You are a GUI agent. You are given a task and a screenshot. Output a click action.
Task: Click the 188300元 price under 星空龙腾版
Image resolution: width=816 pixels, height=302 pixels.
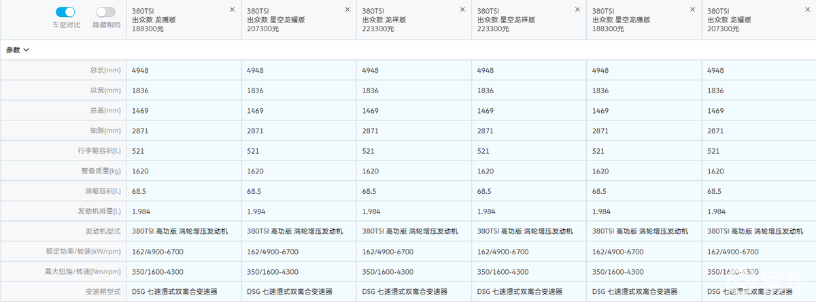coord(608,29)
